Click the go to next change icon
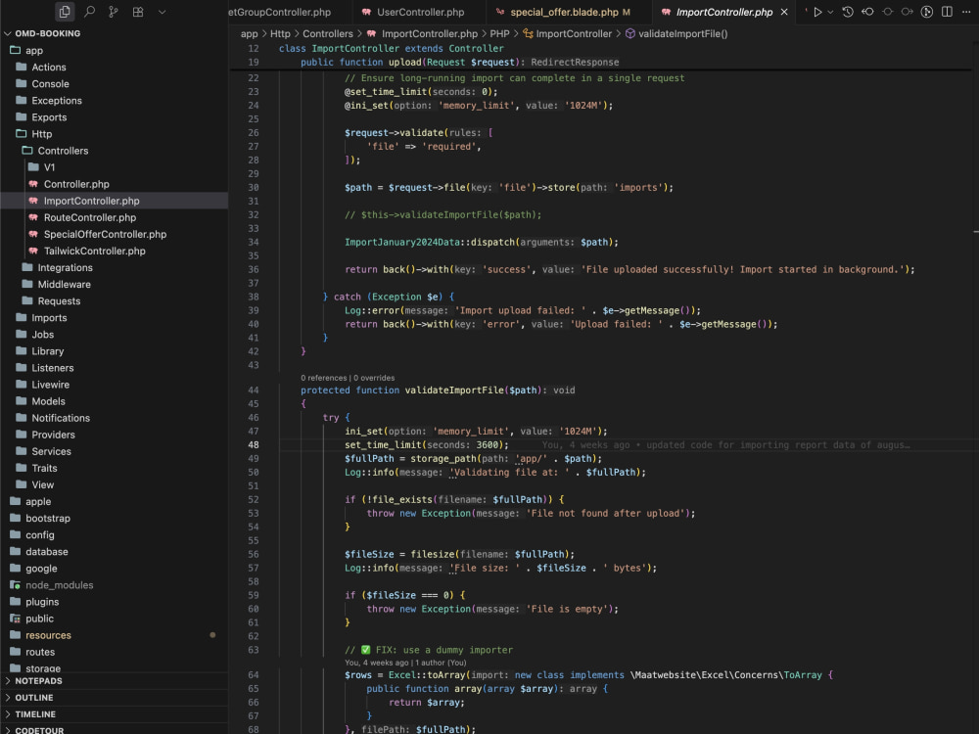Viewport: 979px width, 734px height. coord(908,12)
